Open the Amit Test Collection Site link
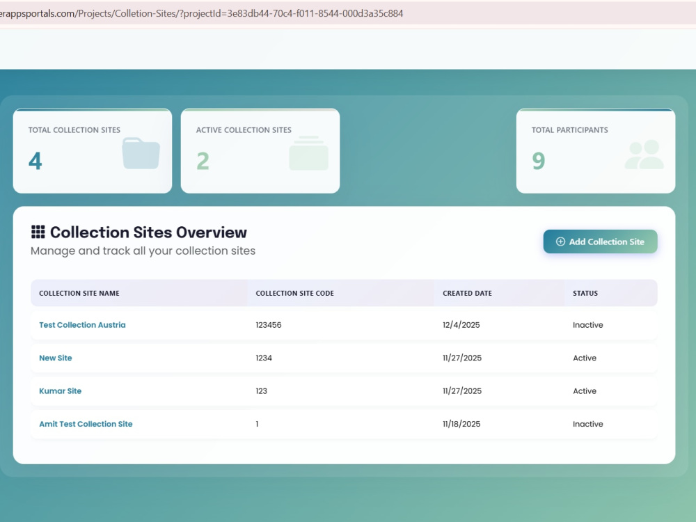696x522 pixels. click(86, 424)
